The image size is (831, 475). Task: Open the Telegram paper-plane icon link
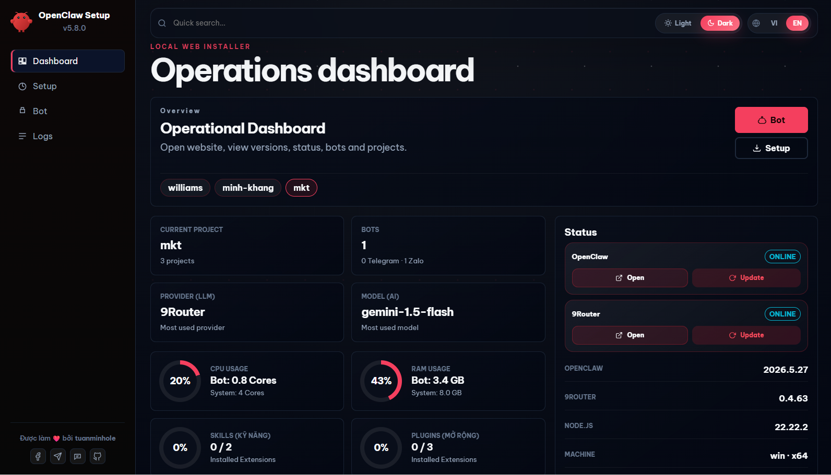(58, 456)
